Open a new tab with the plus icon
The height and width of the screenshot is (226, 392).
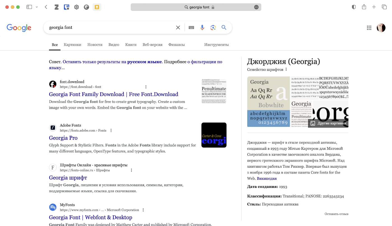point(374,7)
